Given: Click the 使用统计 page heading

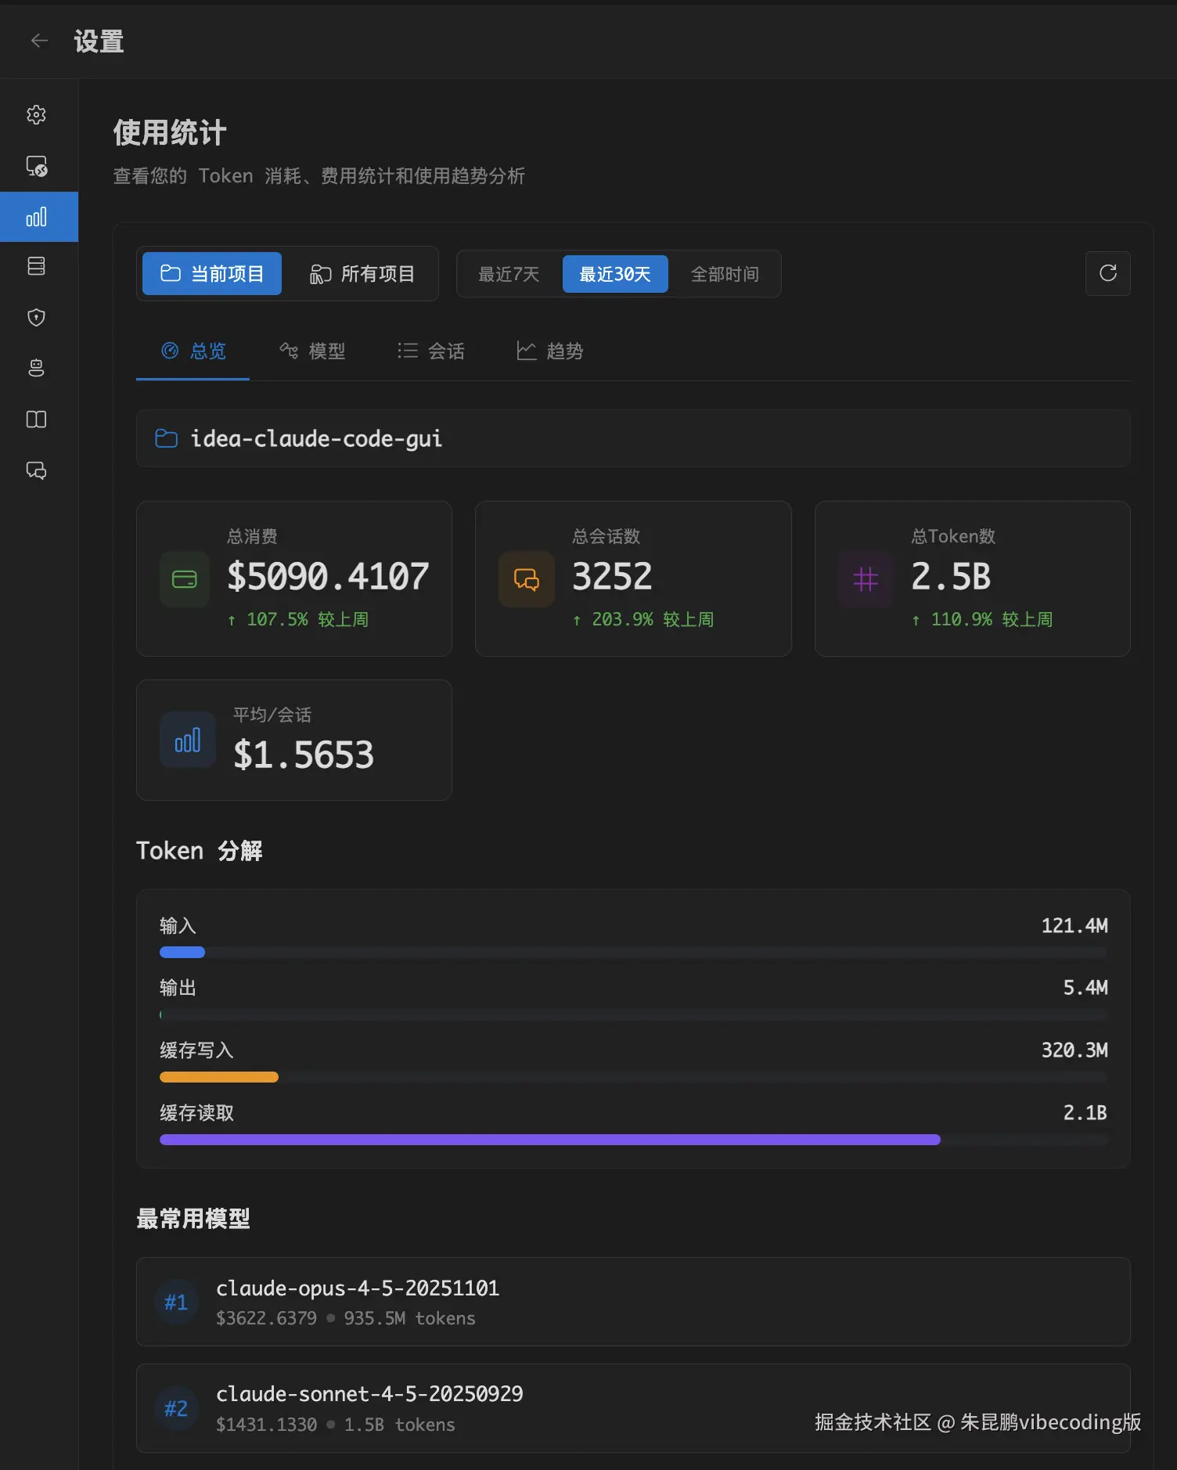Looking at the screenshot, I should pos(170,132).
